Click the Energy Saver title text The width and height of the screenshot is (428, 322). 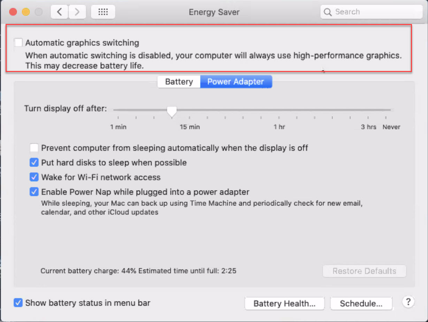214,12
